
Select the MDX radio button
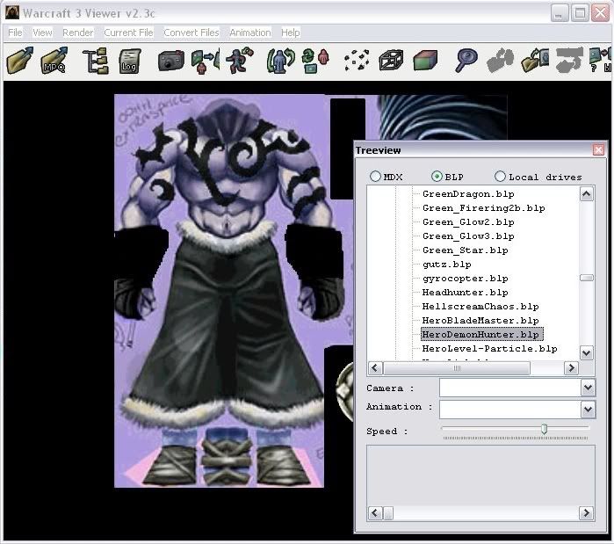(375, 177)
